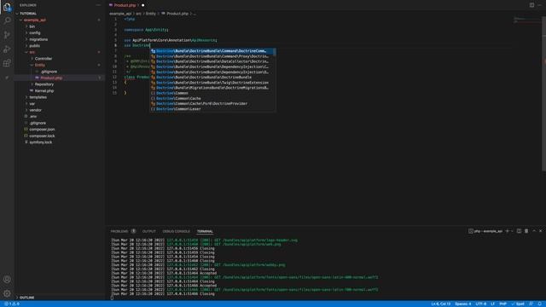Maximize panel with up chevron

[x=534, y=231]
